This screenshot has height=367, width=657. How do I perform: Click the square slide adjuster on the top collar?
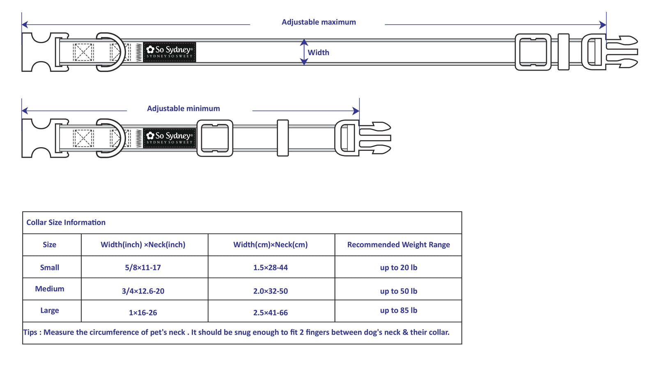pos(533,52)
